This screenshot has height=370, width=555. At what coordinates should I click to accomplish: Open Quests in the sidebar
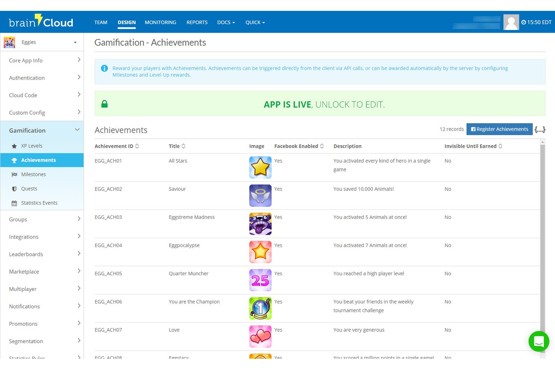click(x=42, y=189)
